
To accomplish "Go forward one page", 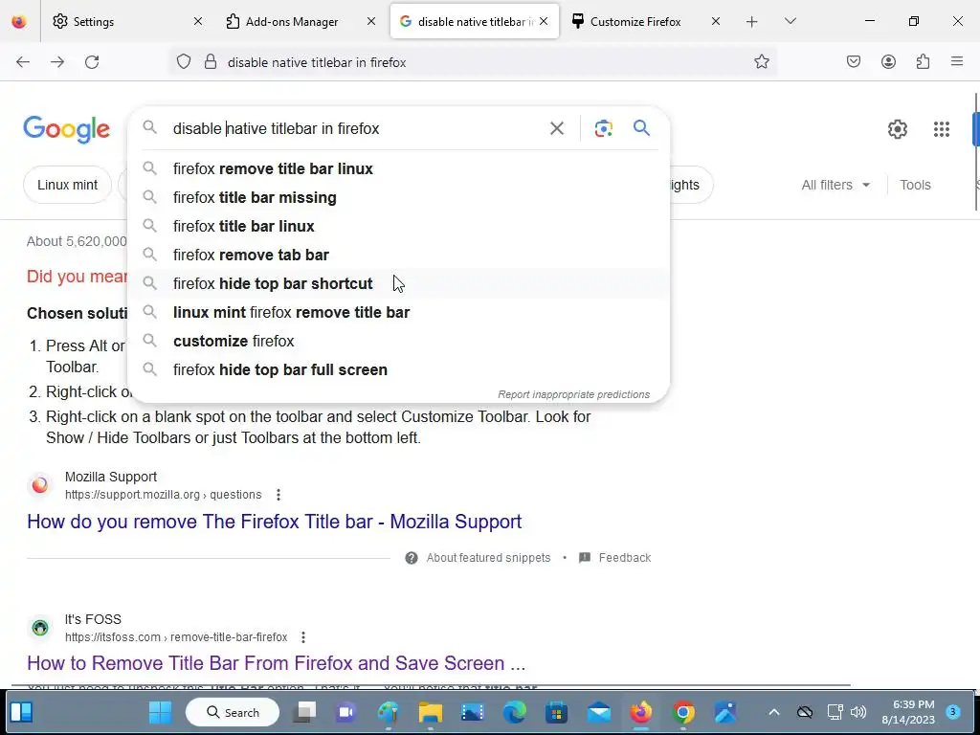I will point(57,62).
